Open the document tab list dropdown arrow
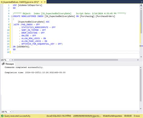 (x=142, y=2)
